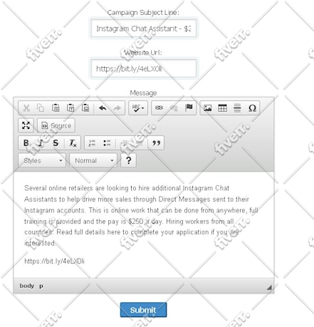The width and height of the screenshot is (314, 327).
Task: Click the Unlink icon
Action: [174, 108]
